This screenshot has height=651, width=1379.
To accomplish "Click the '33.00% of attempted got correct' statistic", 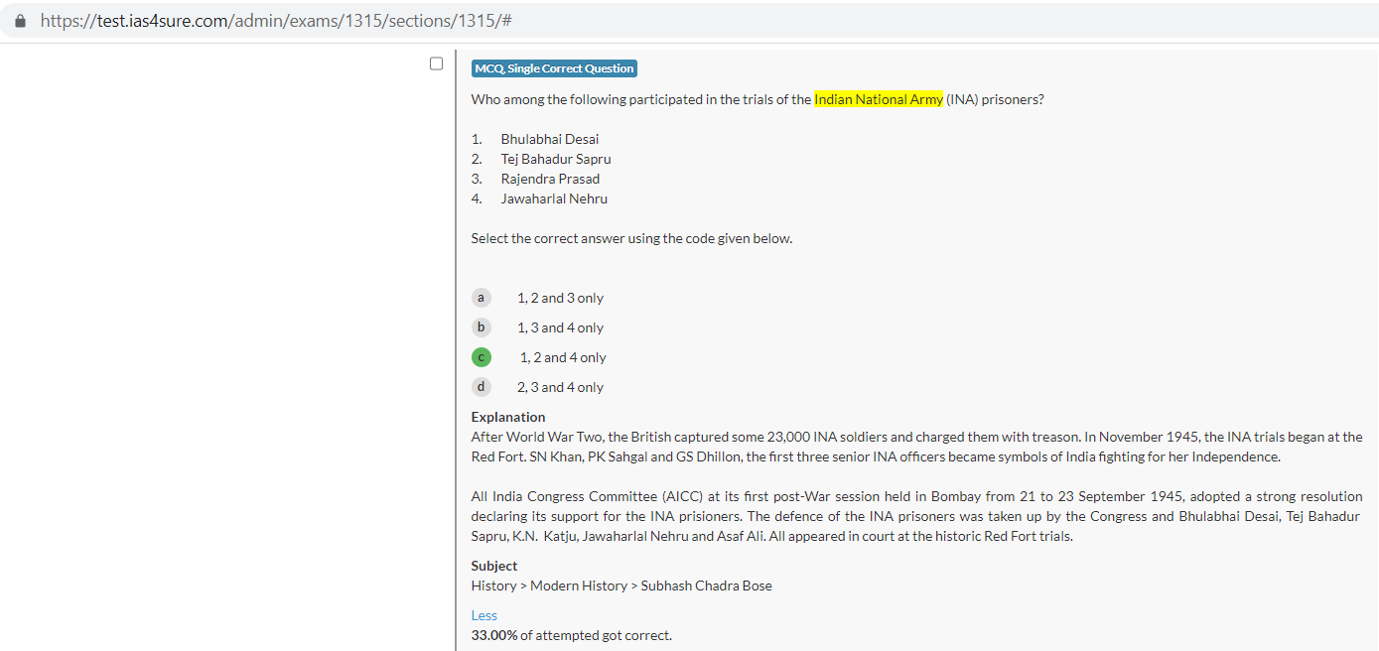I will coord(571,635).
